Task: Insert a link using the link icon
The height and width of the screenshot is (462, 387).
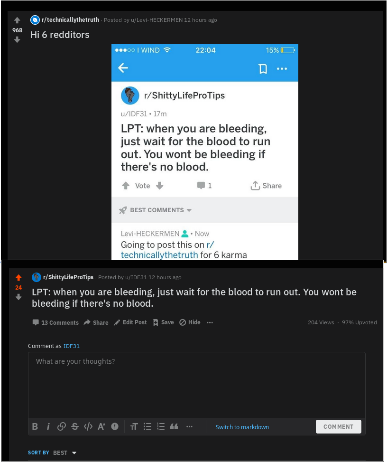Action: click(x=62, y=426)
